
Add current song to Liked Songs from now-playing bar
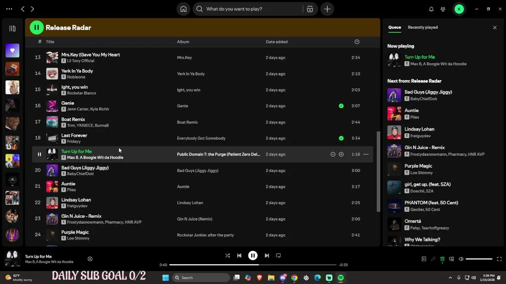(90, 259)
